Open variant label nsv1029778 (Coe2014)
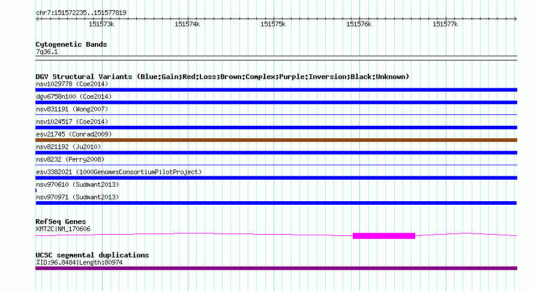Viewport: 534px width, 291px height. [x=72, y=84]
